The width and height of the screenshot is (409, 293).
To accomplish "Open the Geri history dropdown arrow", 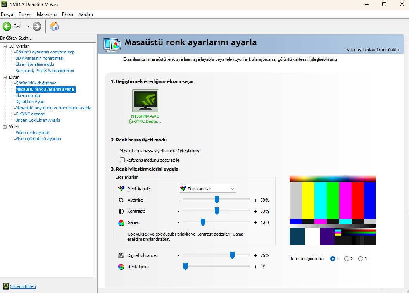I will coord(28,26).
